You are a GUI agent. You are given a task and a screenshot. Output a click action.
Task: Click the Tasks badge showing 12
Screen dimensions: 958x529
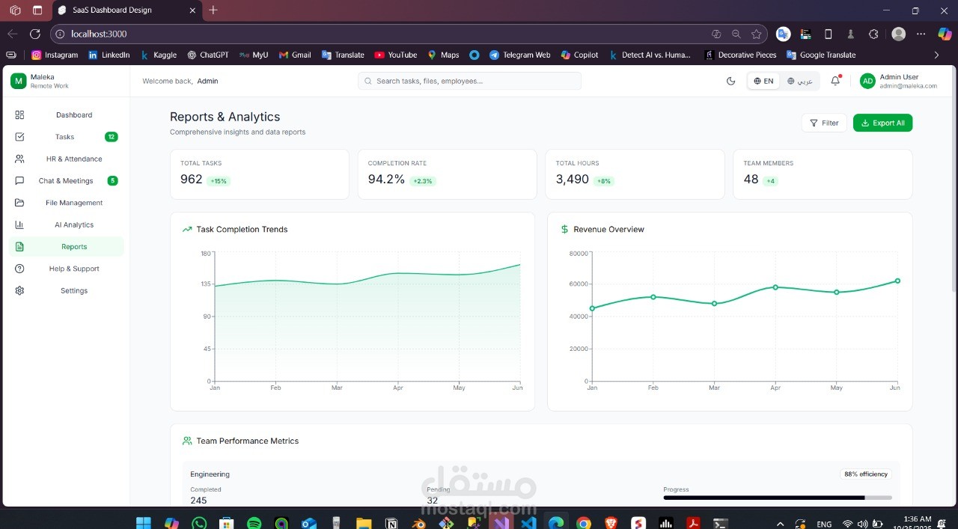pos(112,137)
